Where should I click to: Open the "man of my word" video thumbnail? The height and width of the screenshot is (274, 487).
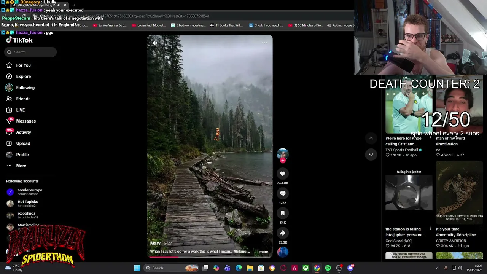coord(459,105)
